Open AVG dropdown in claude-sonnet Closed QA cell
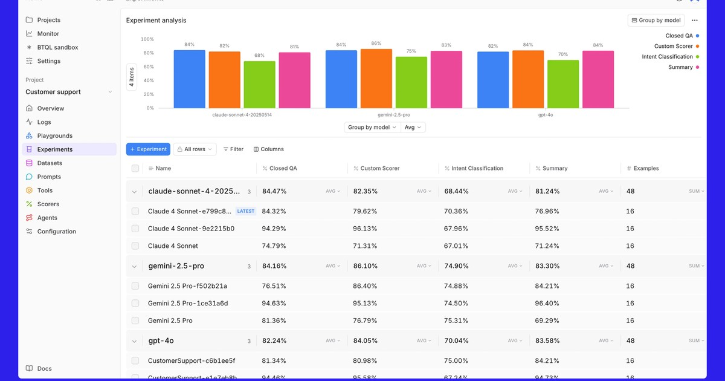 (x=333, y=191)
